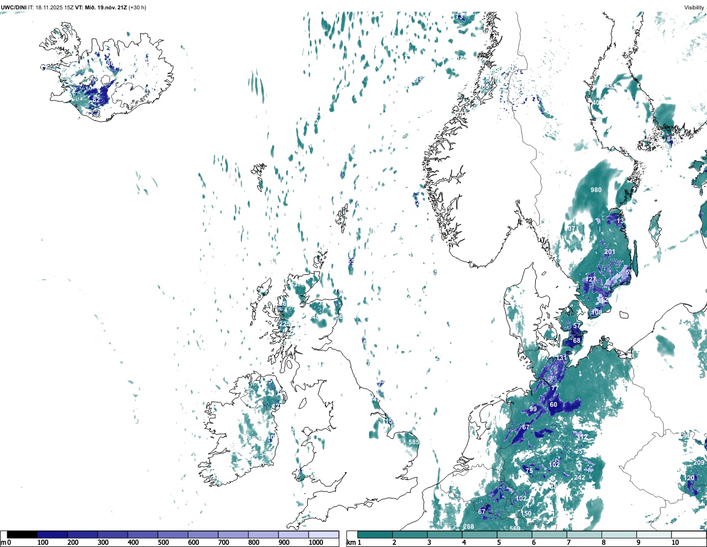Click the '10' km tick label
The image size is (707, 547).
(x=675, y=543)
